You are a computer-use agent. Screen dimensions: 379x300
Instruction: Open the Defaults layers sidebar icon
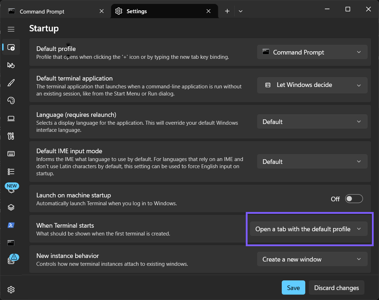click(x=11, y=207)
